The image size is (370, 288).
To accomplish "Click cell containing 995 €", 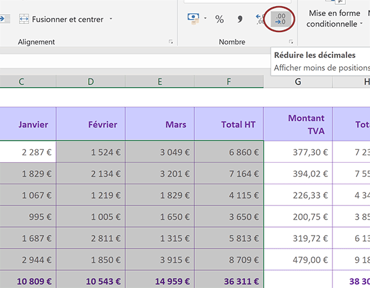I will point(28,216).
